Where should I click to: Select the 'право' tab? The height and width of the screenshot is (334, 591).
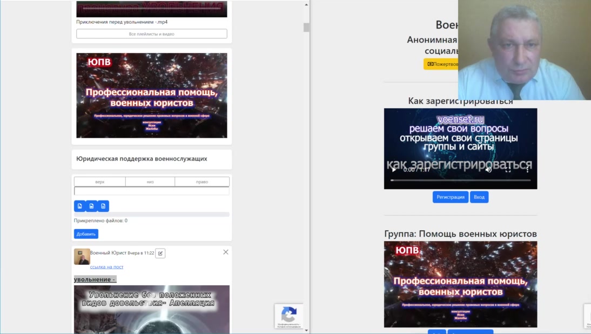pyautogui.click(x=202, y=182)
